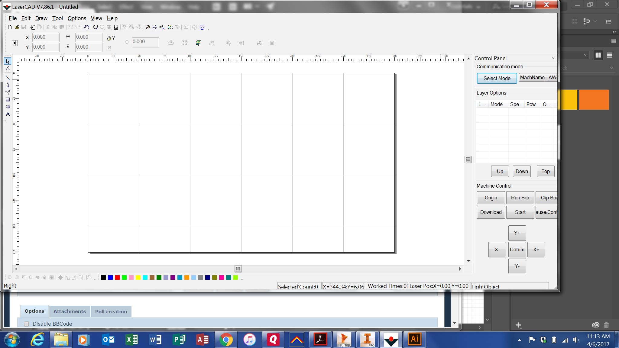Select the Pick arrow tool

(x=8, y=61)
